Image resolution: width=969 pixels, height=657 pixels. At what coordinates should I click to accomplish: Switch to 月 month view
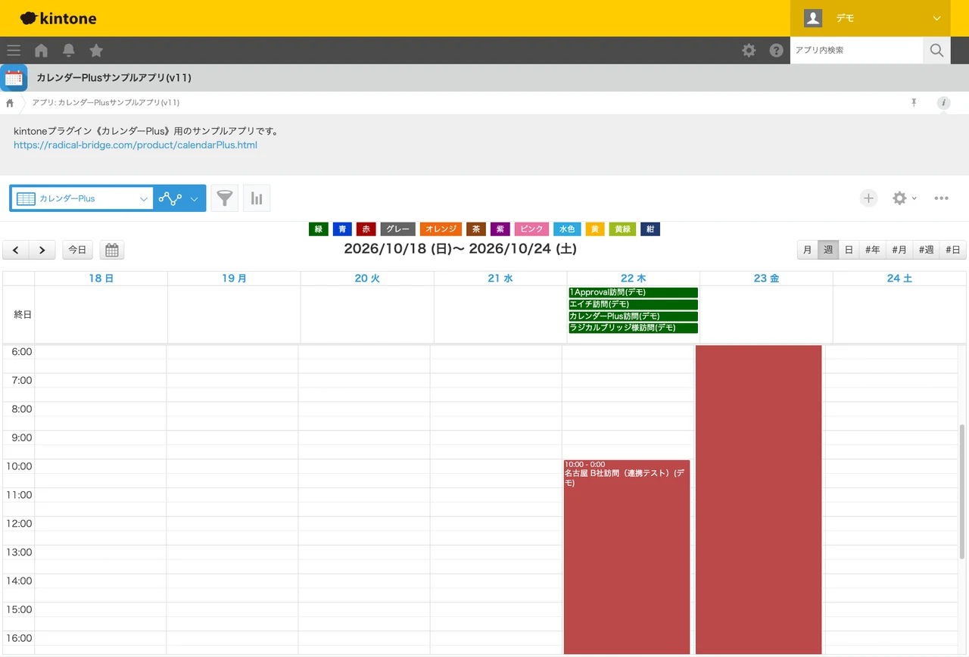[x=808, y=250]
